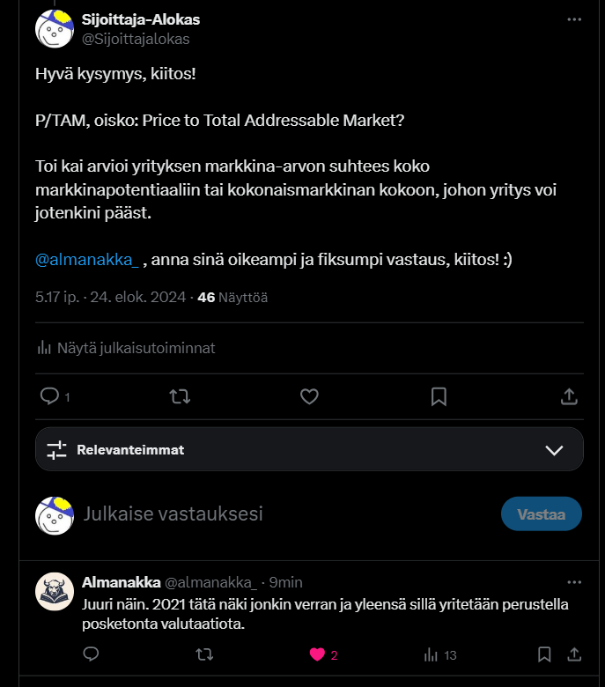Bookmark the main Sijoittaja-Alokas post
This screenshot has width=605, height=687.
click(x=439, y=397)
